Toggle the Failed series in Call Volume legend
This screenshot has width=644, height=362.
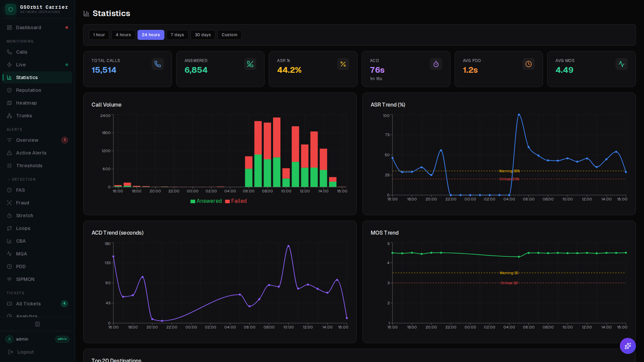tap(236, 201)
